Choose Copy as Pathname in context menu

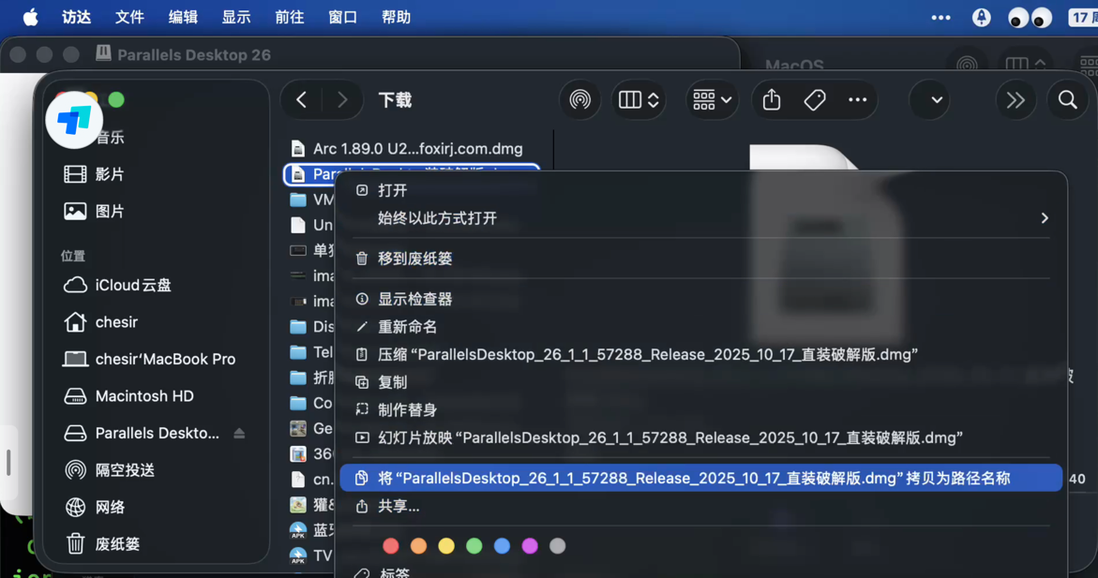pos(694,479)
